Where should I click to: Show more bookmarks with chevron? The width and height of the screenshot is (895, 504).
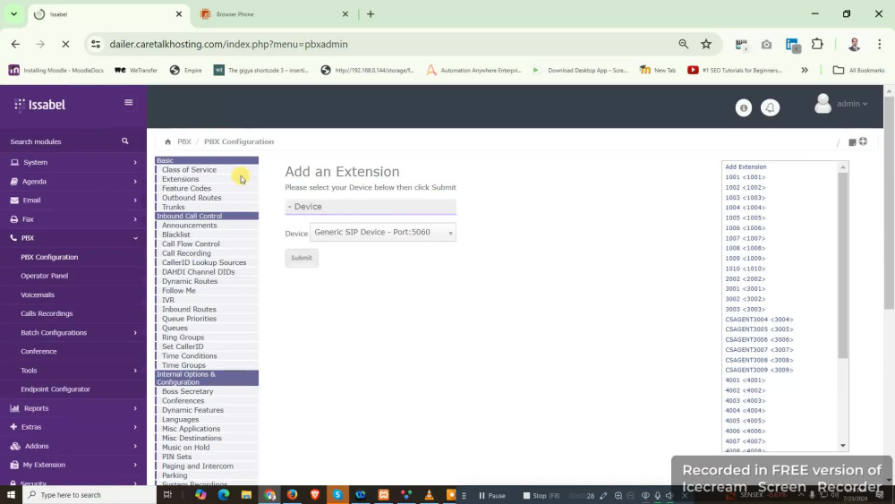[x=805, y=70]
